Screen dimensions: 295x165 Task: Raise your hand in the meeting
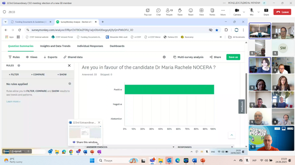click(180, 12)
